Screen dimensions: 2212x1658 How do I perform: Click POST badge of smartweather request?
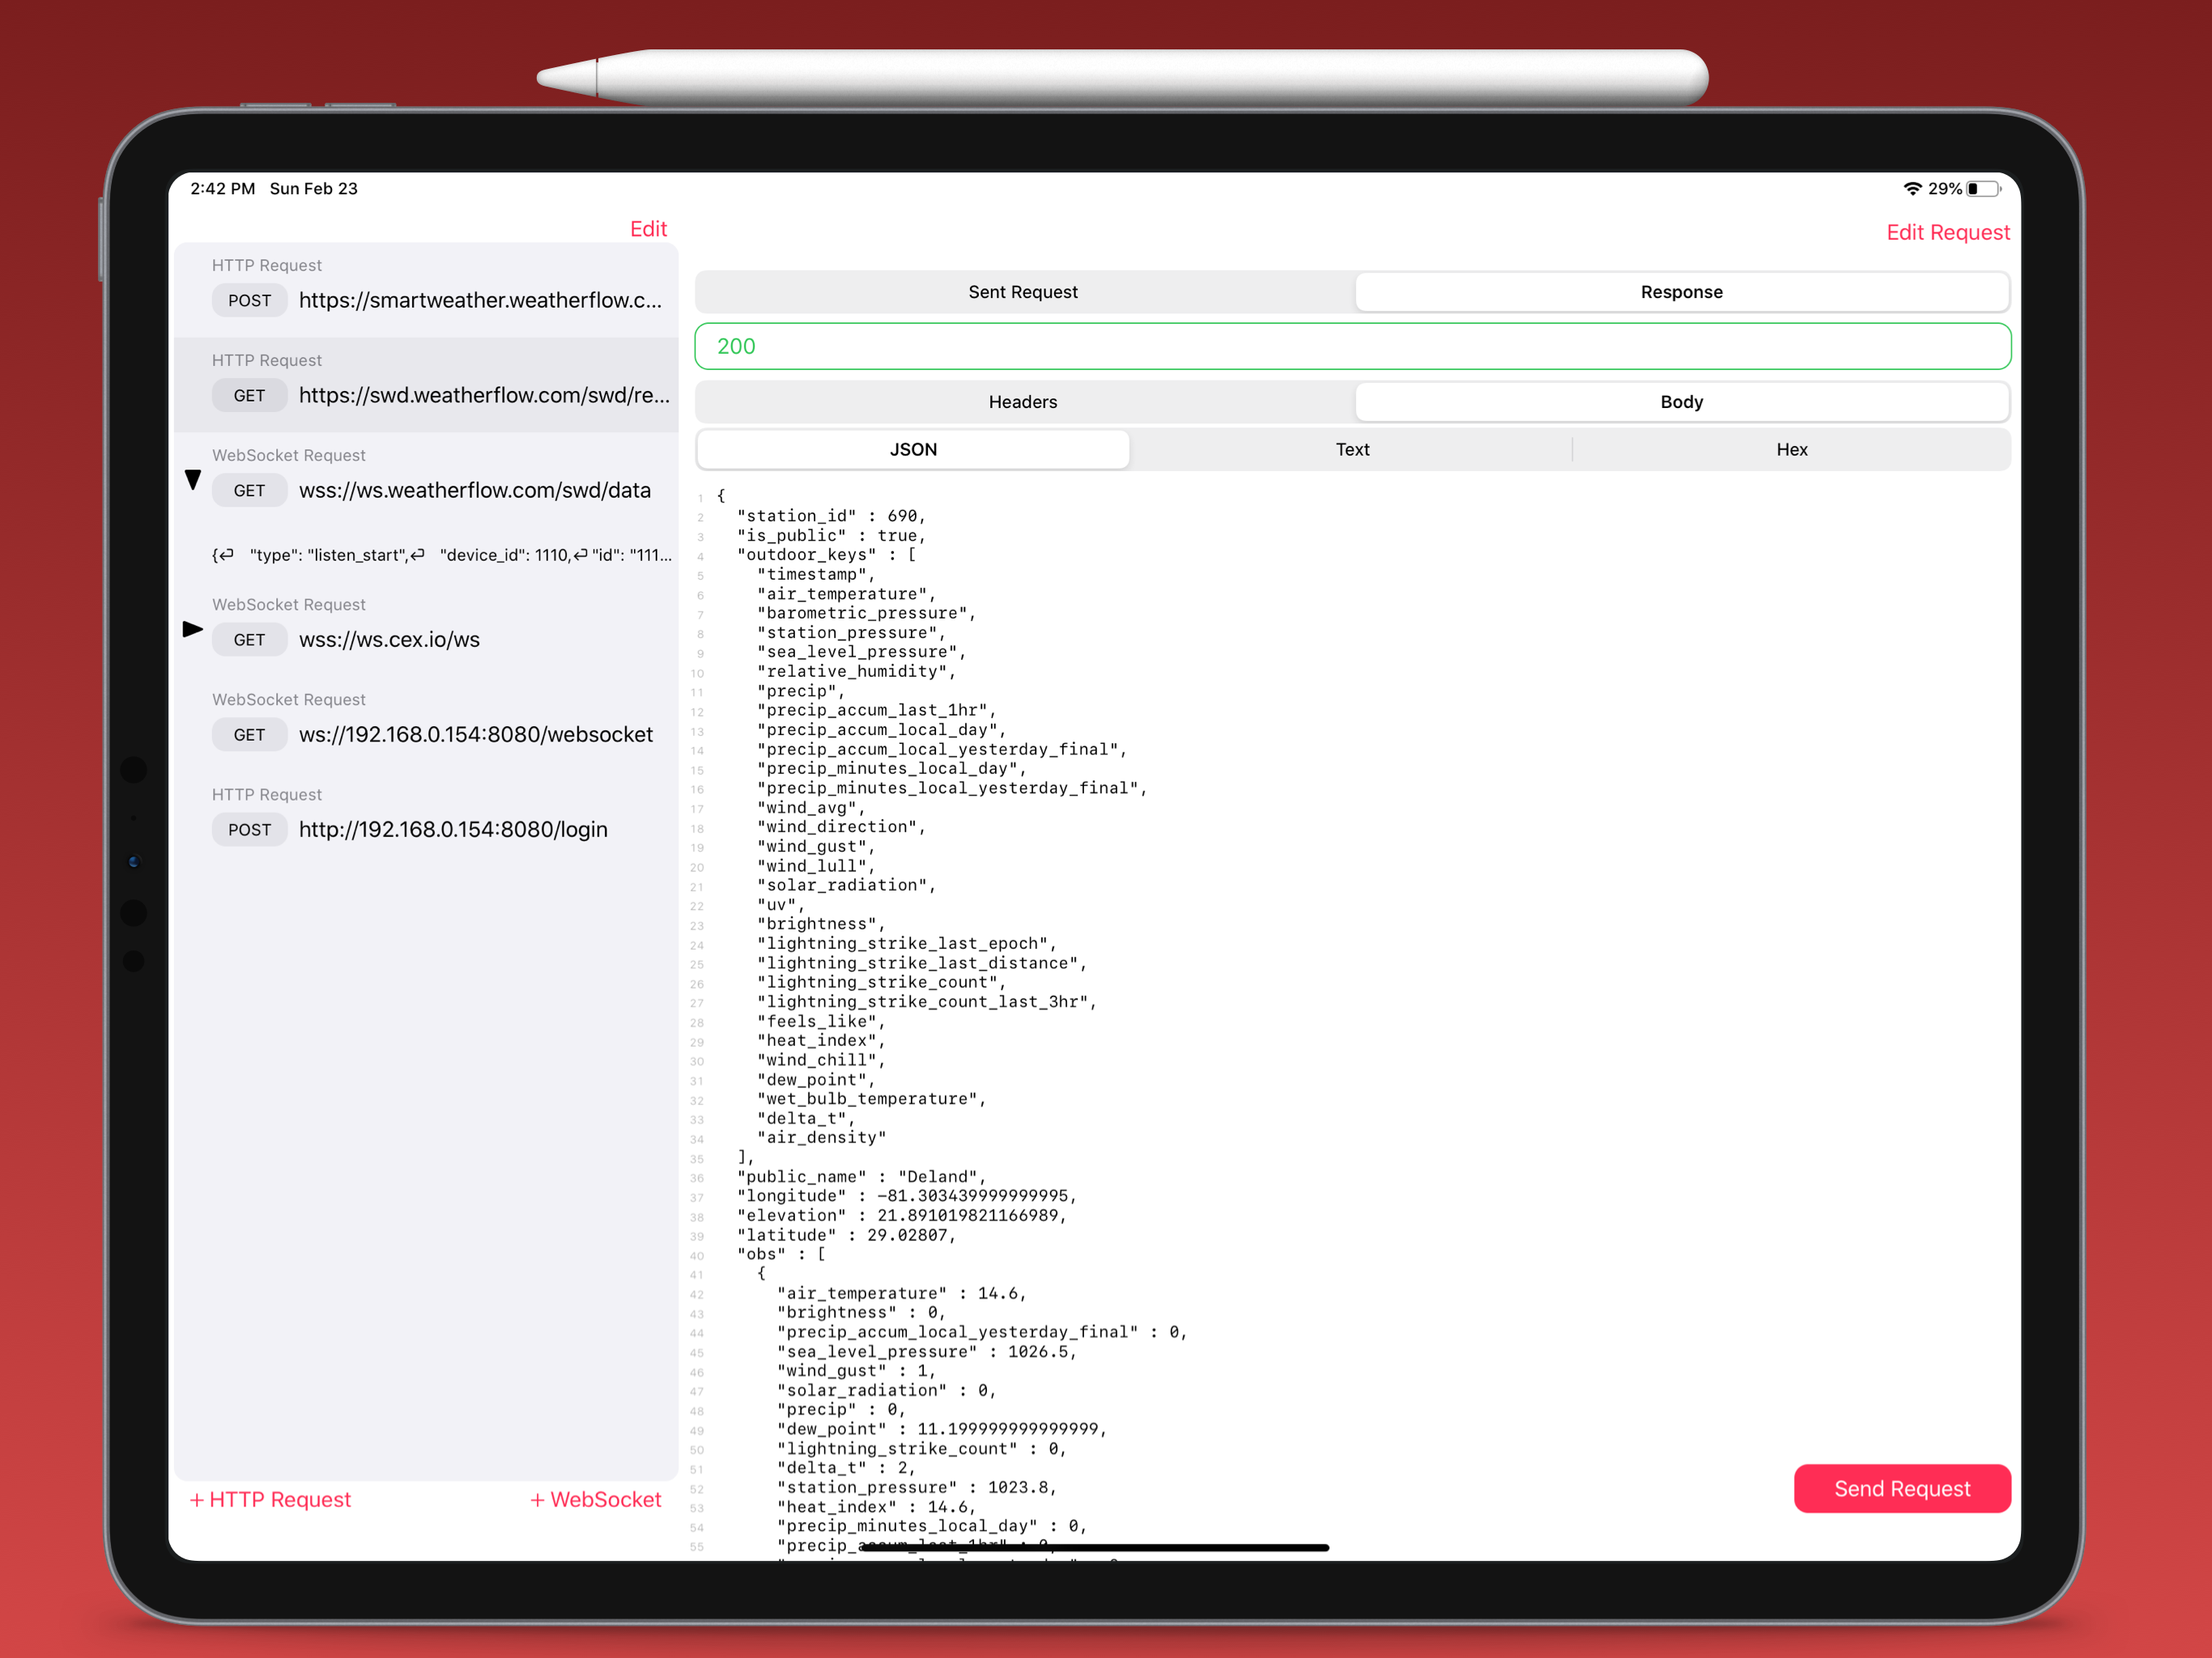click(249, 300)
